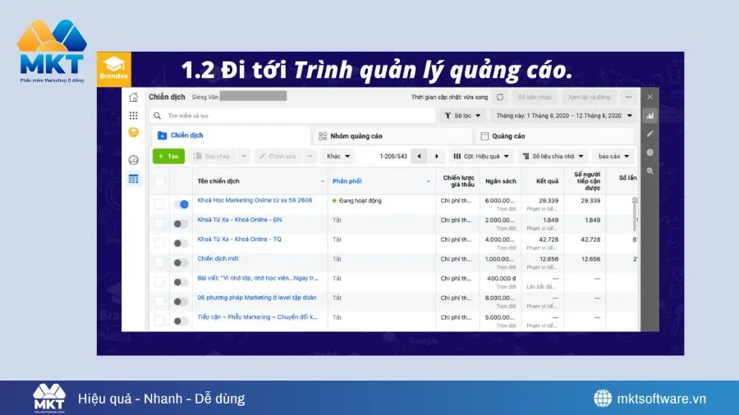The width and height of the screenshot is (739, 415).
Task: Click the Ngân sách column header
Action: pyautogui.click(x=501, y=181)
